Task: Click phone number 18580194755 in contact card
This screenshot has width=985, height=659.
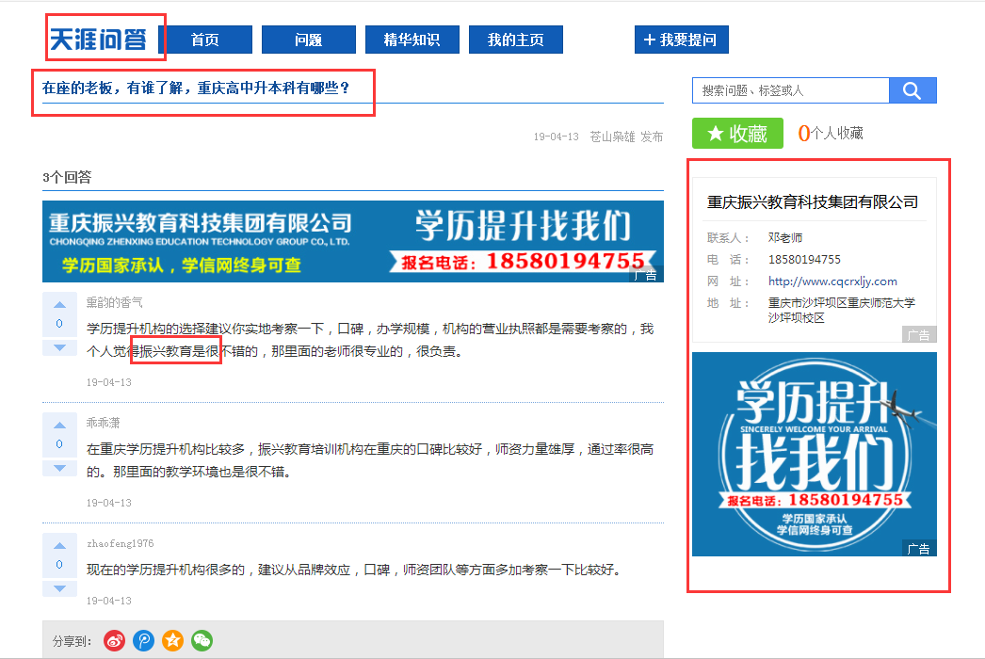Action: tap(804, 260)
